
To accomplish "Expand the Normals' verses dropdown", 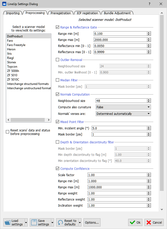I will (x=123, y=114).
